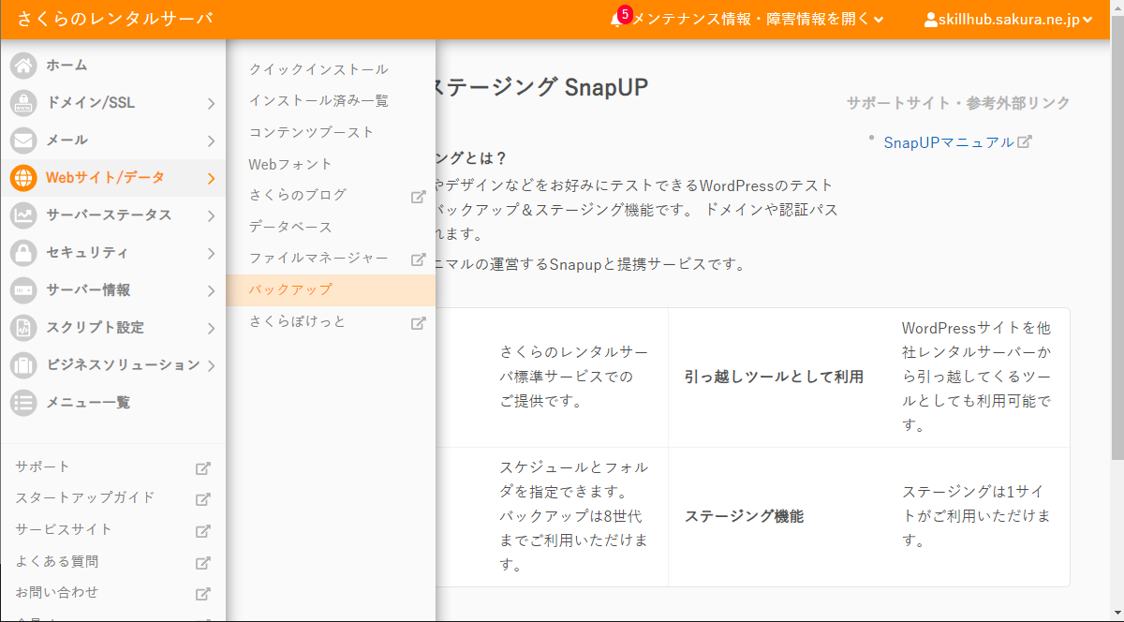
Task: Open メンテナンス情報・障害情報を開く dropdown
Action: tap(757, 20)
